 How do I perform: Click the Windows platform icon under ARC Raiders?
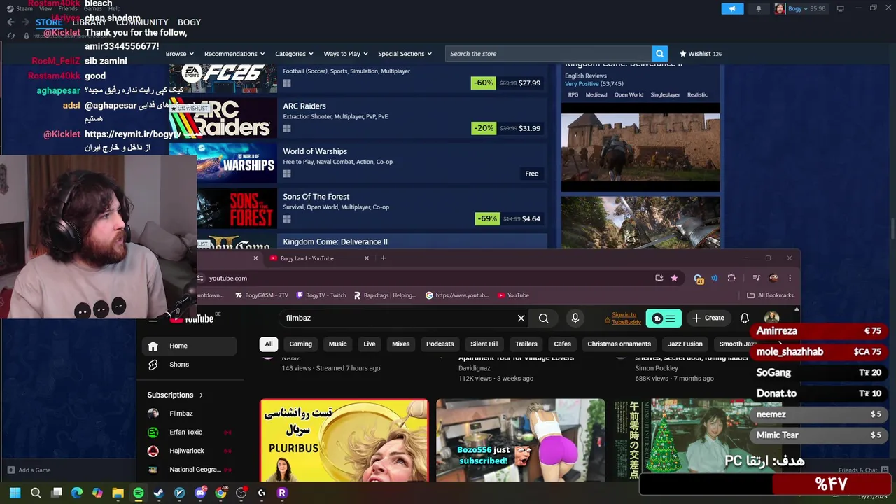tap(287, 128)
